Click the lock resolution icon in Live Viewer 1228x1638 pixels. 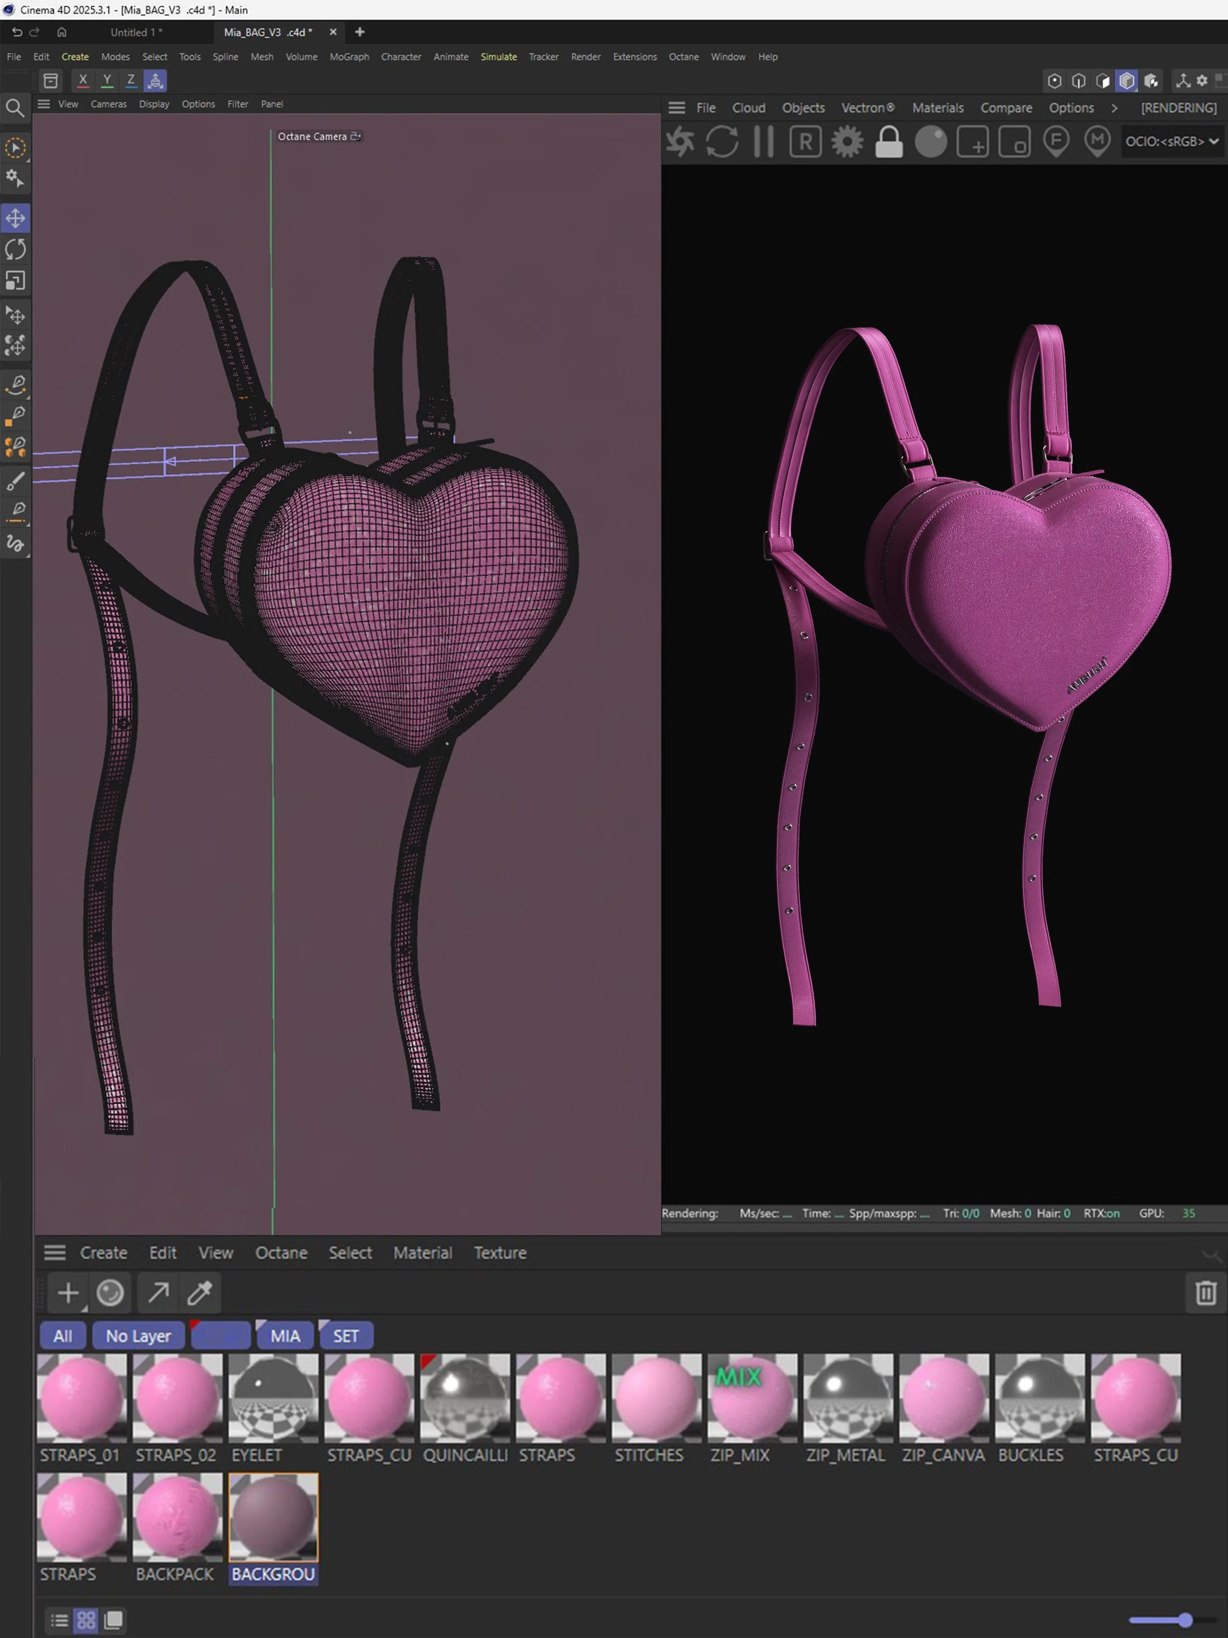[x=889, y=141]
